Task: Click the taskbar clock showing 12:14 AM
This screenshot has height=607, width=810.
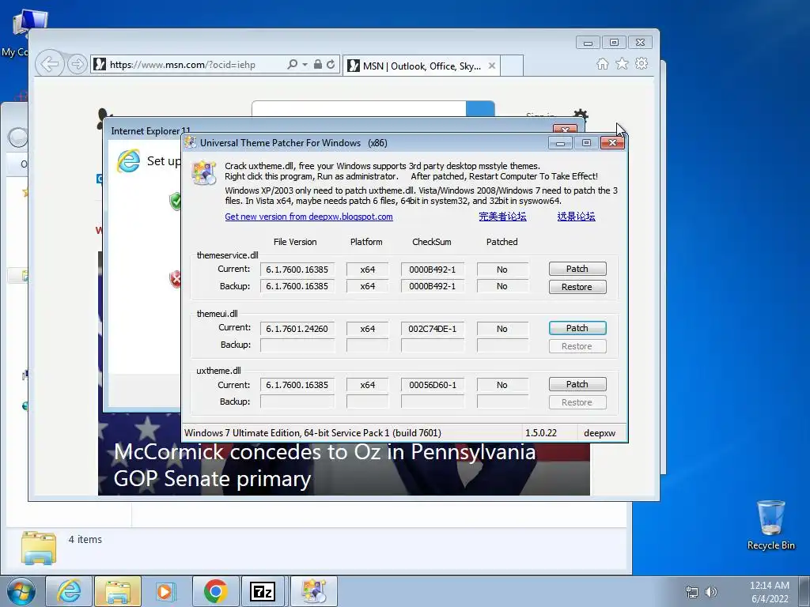Action: [769, 592]
